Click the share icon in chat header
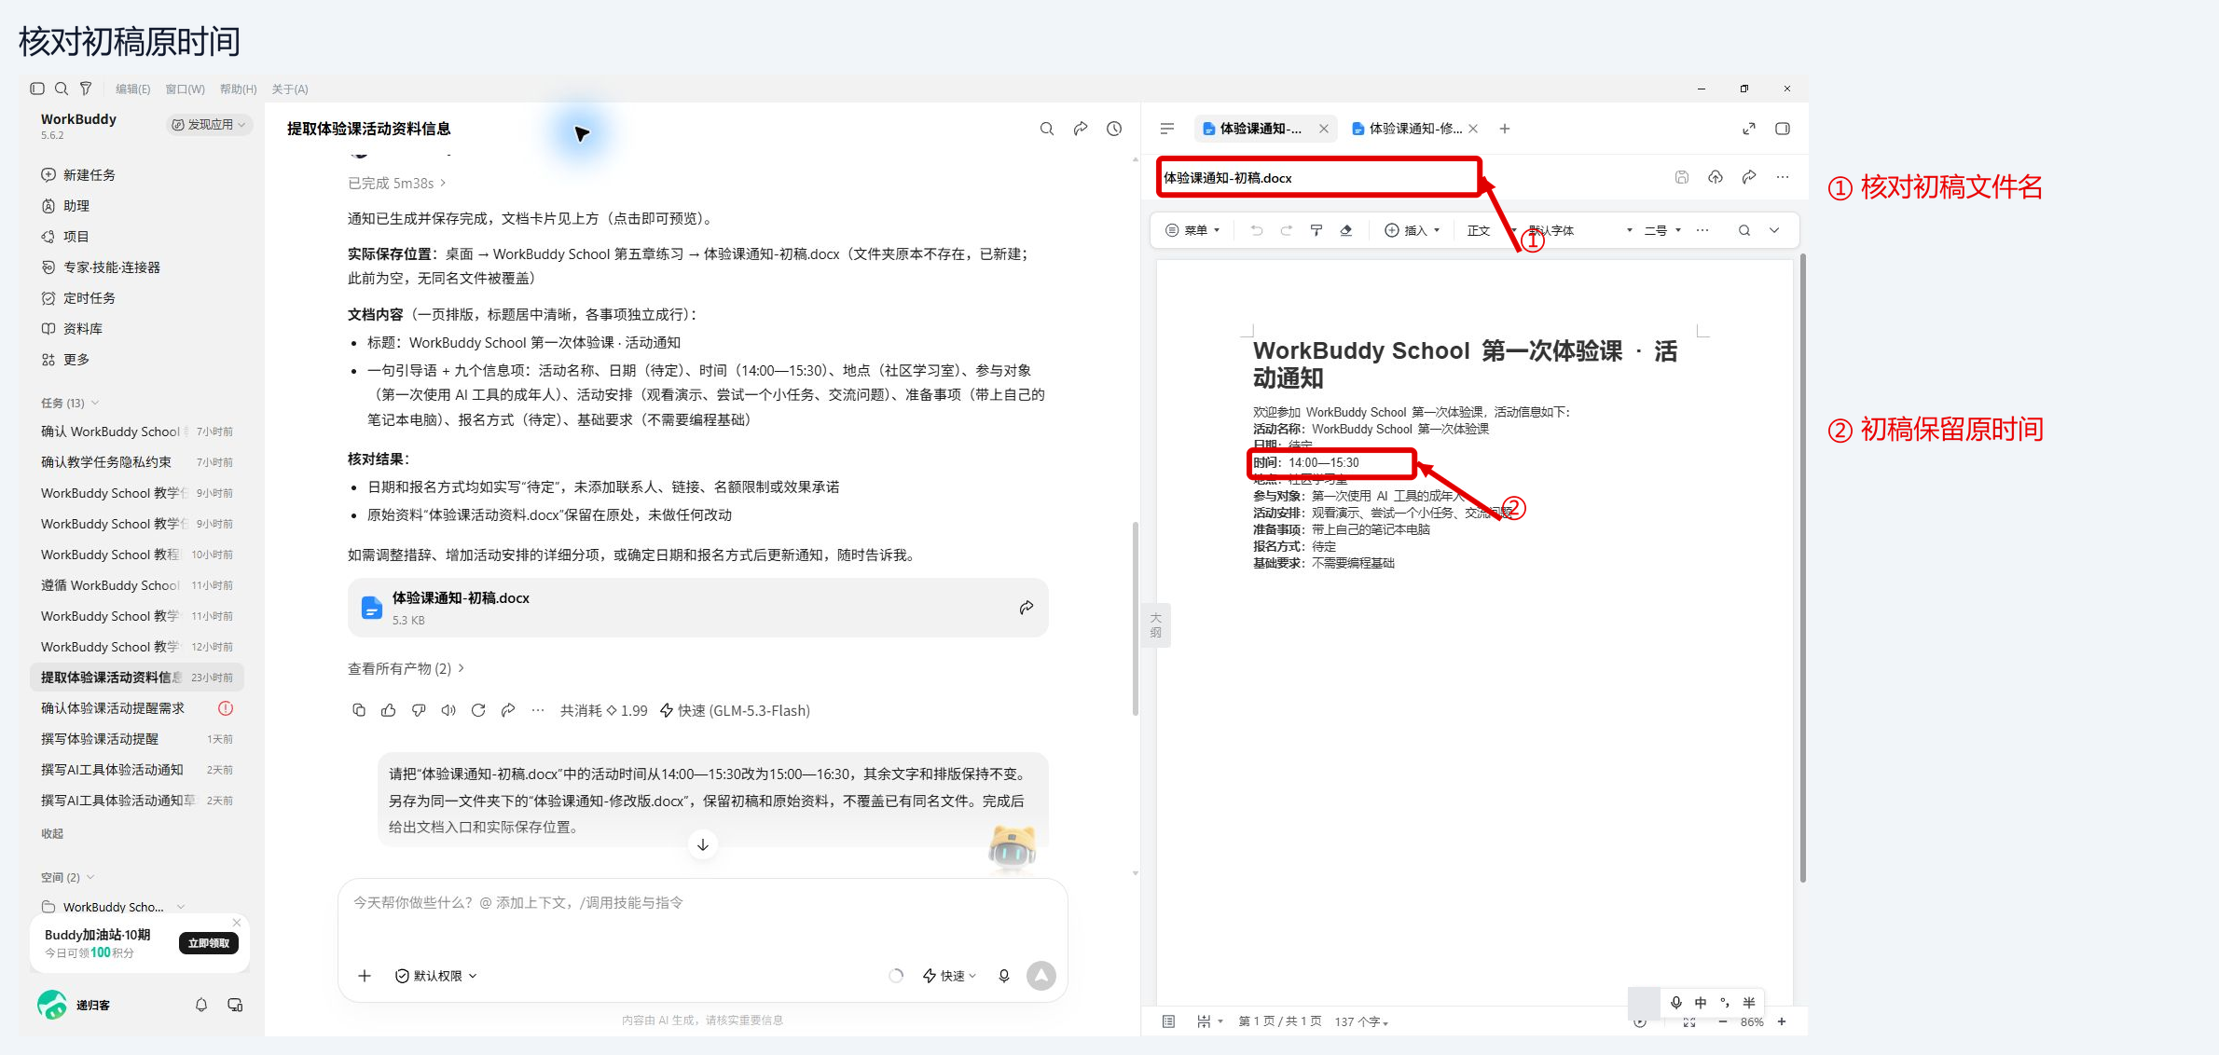This screenshot has width=2219, height=1055. tap(1081, 129)
